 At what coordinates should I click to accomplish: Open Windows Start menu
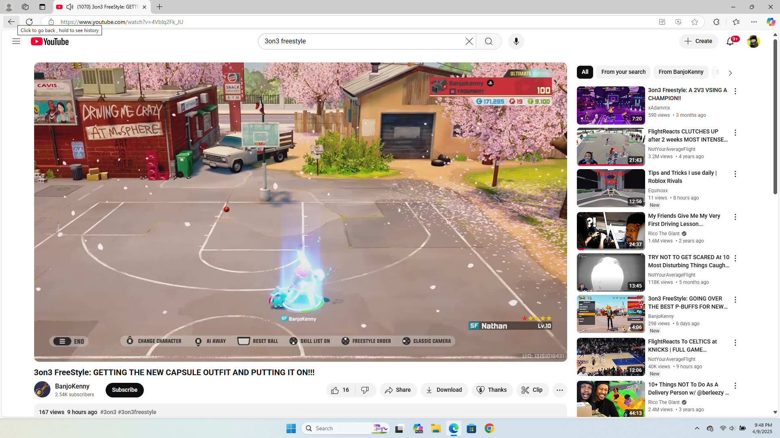(291, 428)
